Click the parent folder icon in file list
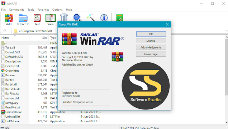 tap(3, 43)
